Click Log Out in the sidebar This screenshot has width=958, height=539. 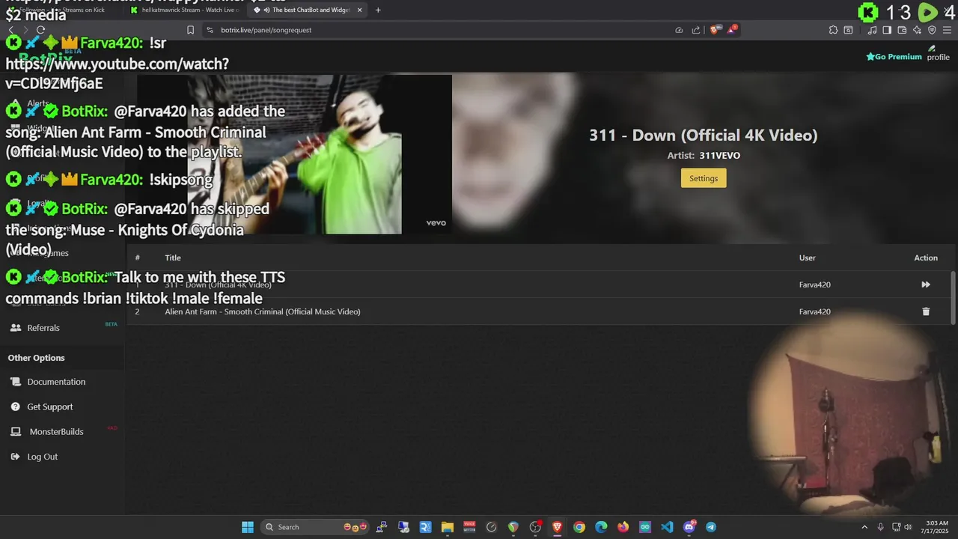coord(43,457)
